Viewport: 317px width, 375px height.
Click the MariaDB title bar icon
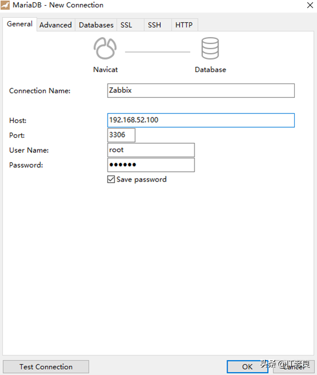5,5
